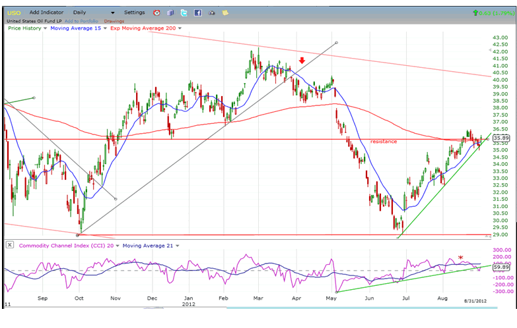
Task: Open the Settings menu
Action: (x=134, y=13)
